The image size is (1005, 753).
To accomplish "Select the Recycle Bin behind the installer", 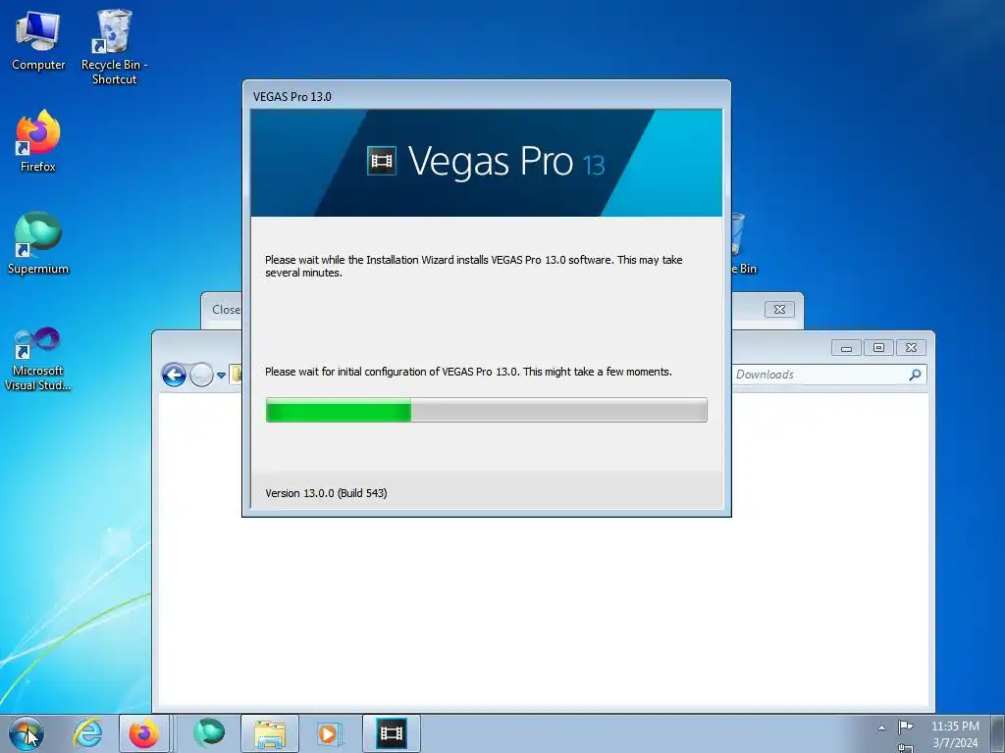I will [x=744, y=244].
